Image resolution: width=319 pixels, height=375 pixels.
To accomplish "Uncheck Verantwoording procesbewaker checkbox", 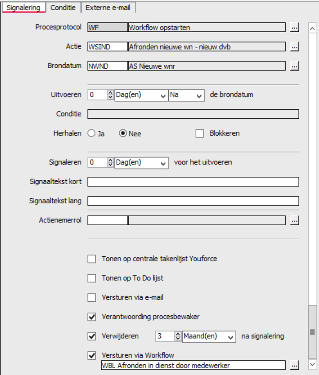I will pyautogui.click(x=92, y=317).
